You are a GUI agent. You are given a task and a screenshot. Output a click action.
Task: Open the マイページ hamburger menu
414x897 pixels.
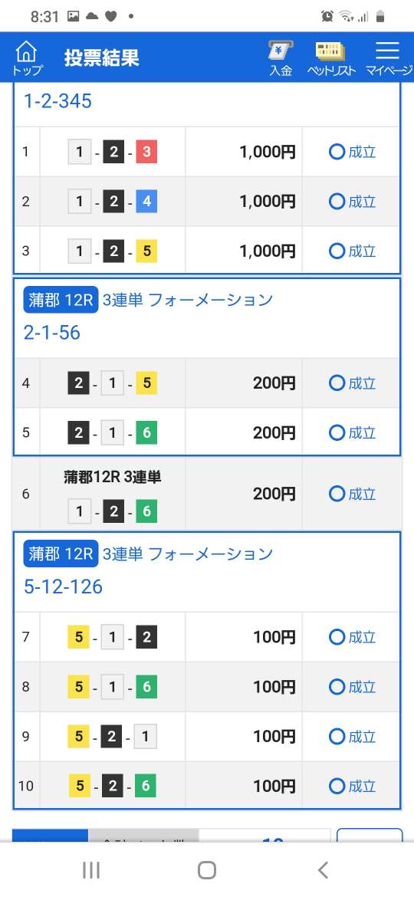388,58
